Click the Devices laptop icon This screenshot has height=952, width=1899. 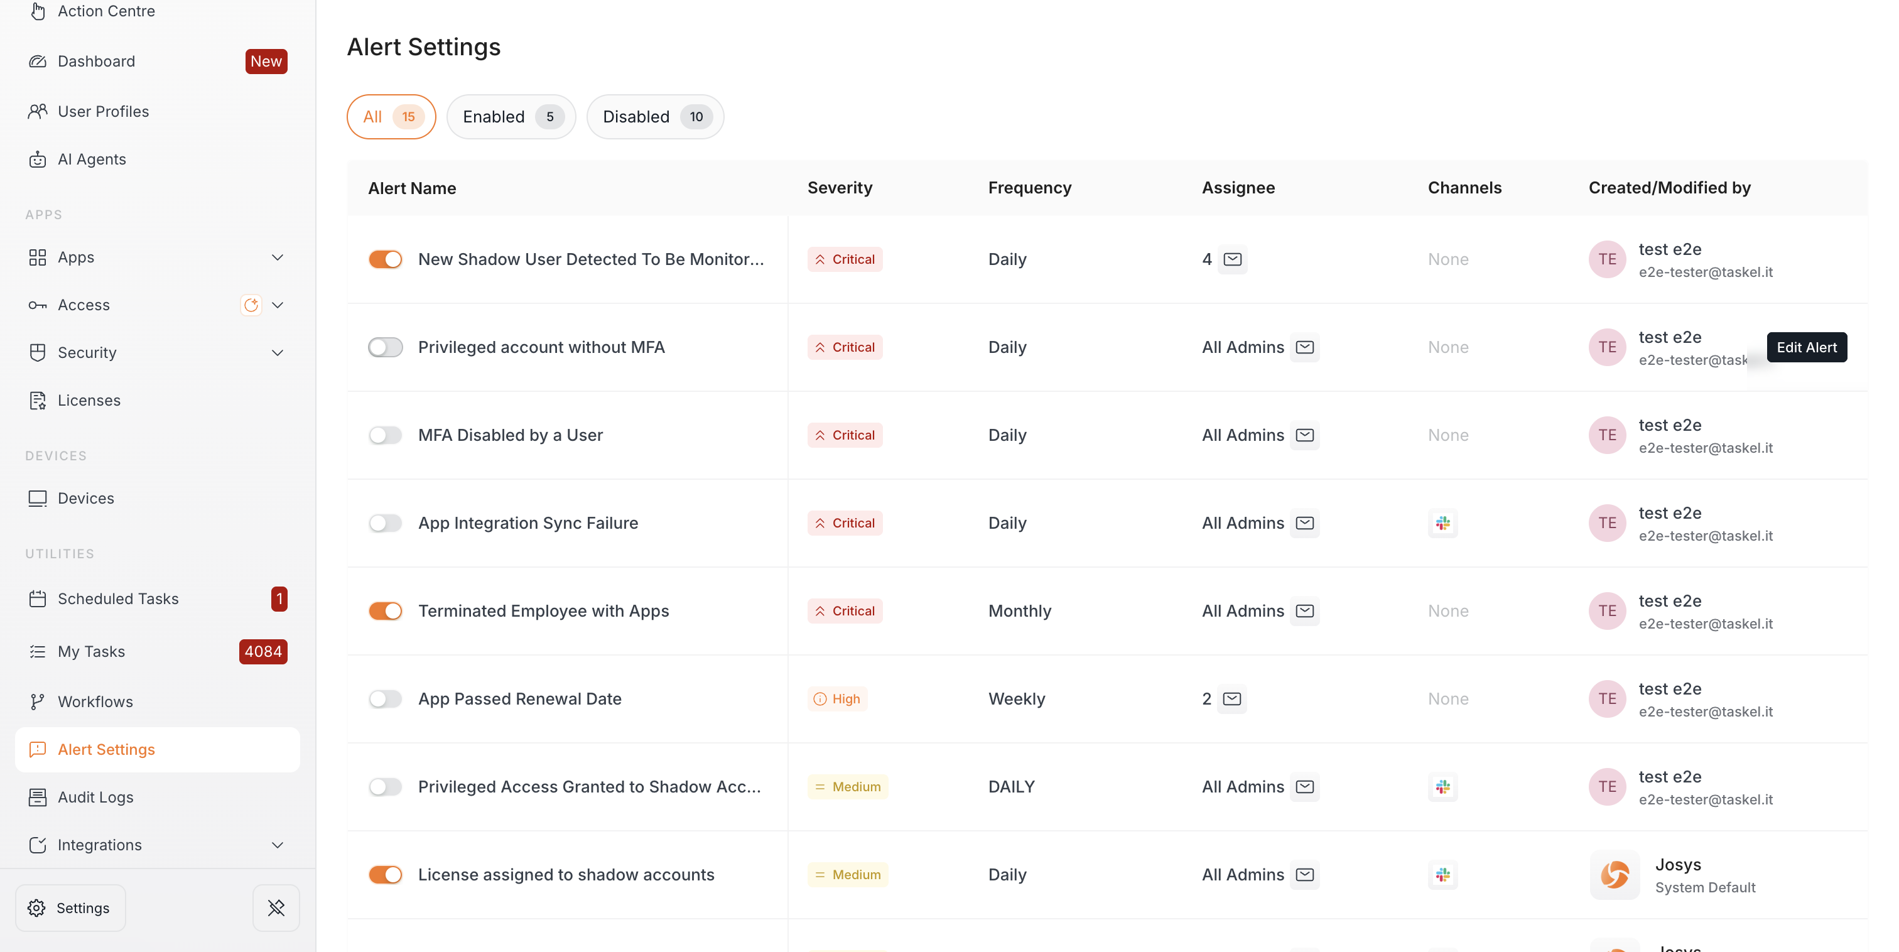click(38, 499)
